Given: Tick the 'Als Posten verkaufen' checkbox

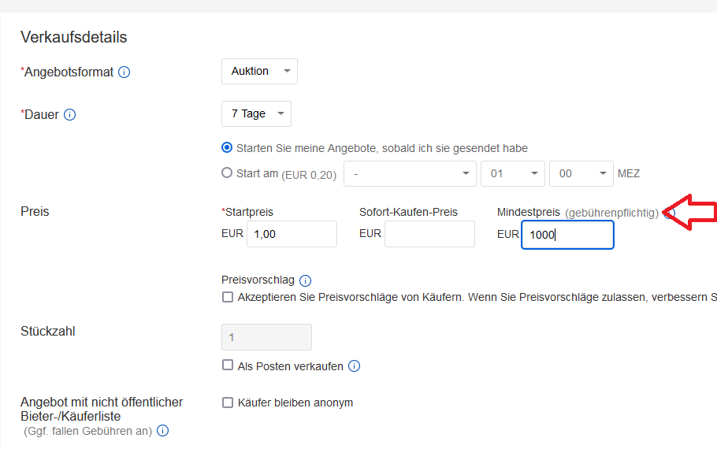Looking at the screenshot, I should 228,366.
